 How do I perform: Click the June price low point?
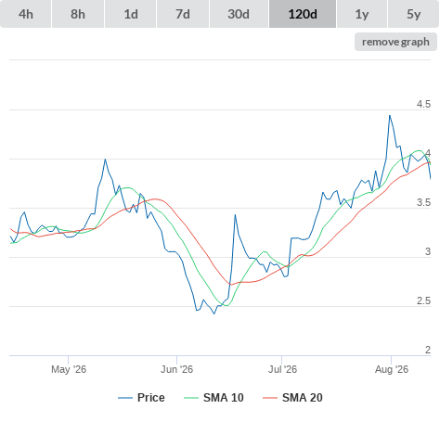(x=214, y=313)
